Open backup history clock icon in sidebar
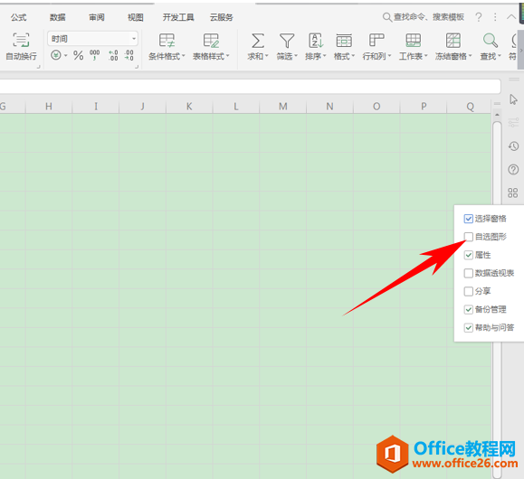 click(513, 146)
